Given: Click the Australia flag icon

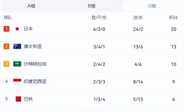Looking at the screenshot, I should click(17, 46).
